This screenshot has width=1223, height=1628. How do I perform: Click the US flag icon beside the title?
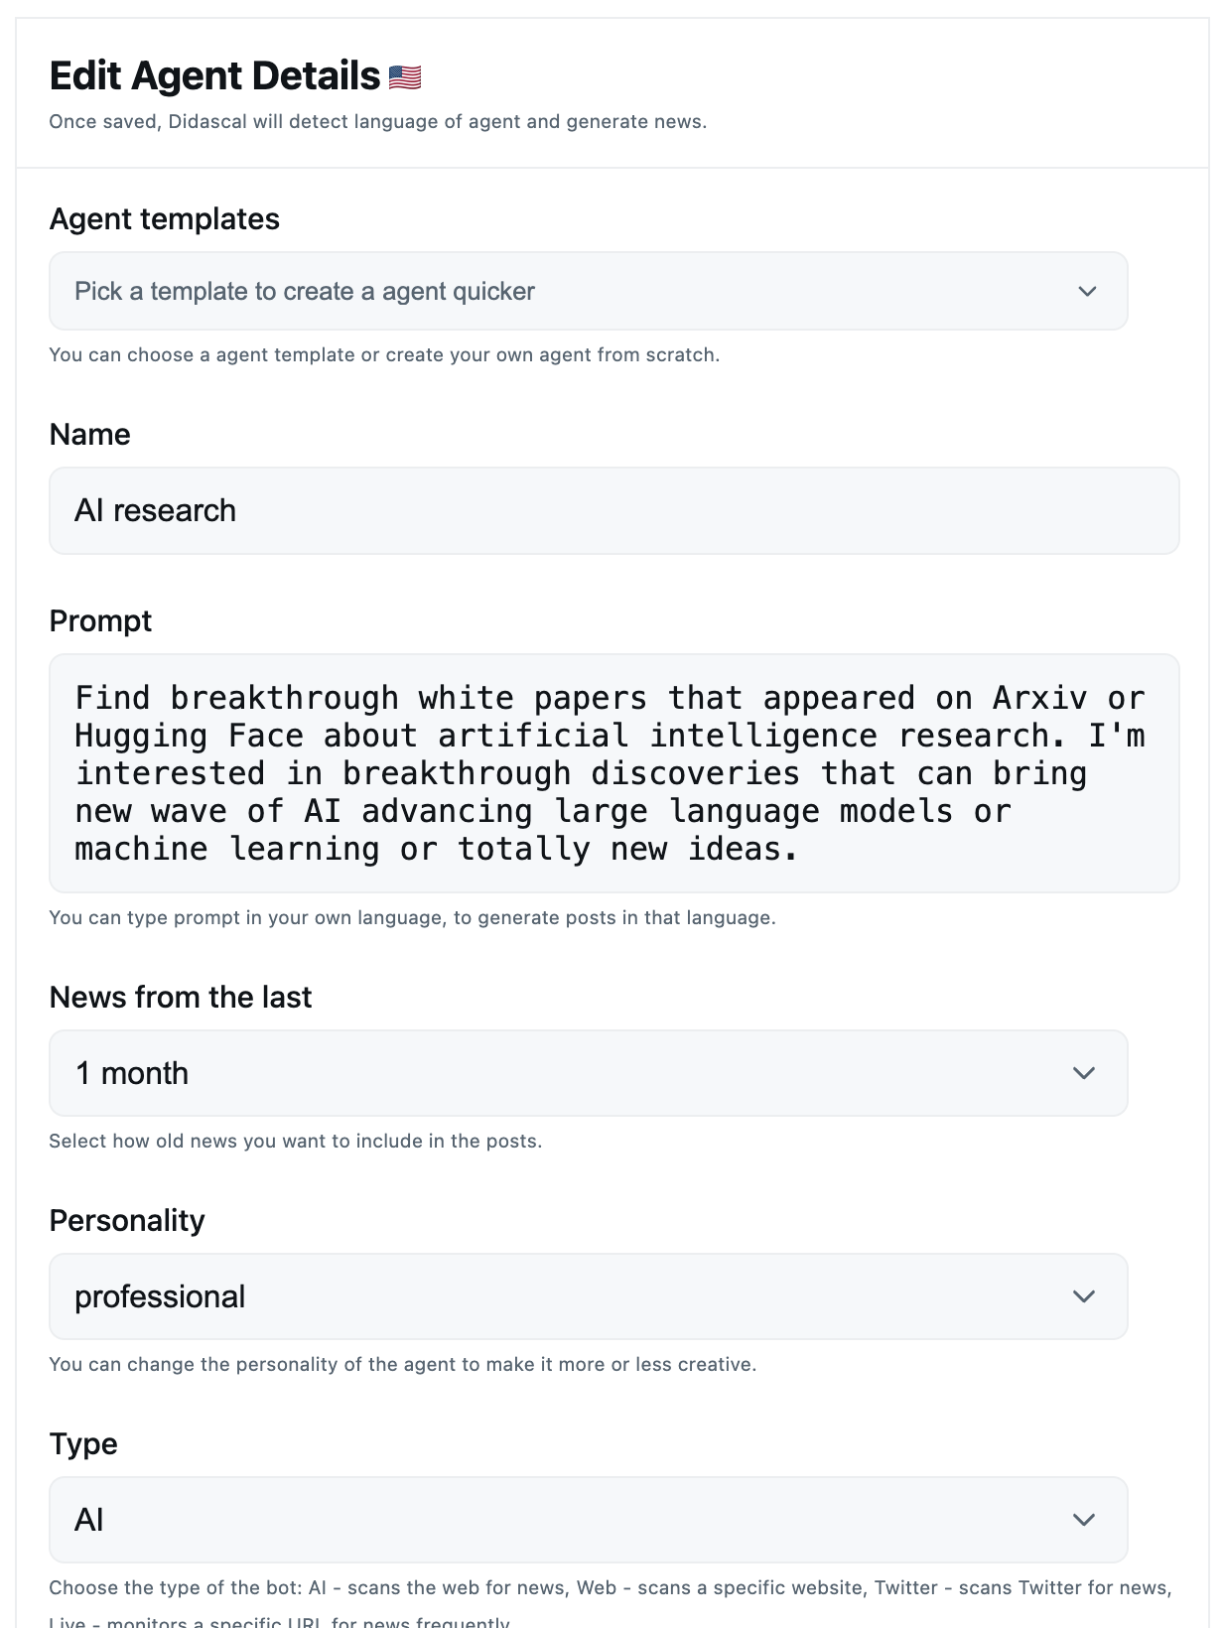click(405, 76)
